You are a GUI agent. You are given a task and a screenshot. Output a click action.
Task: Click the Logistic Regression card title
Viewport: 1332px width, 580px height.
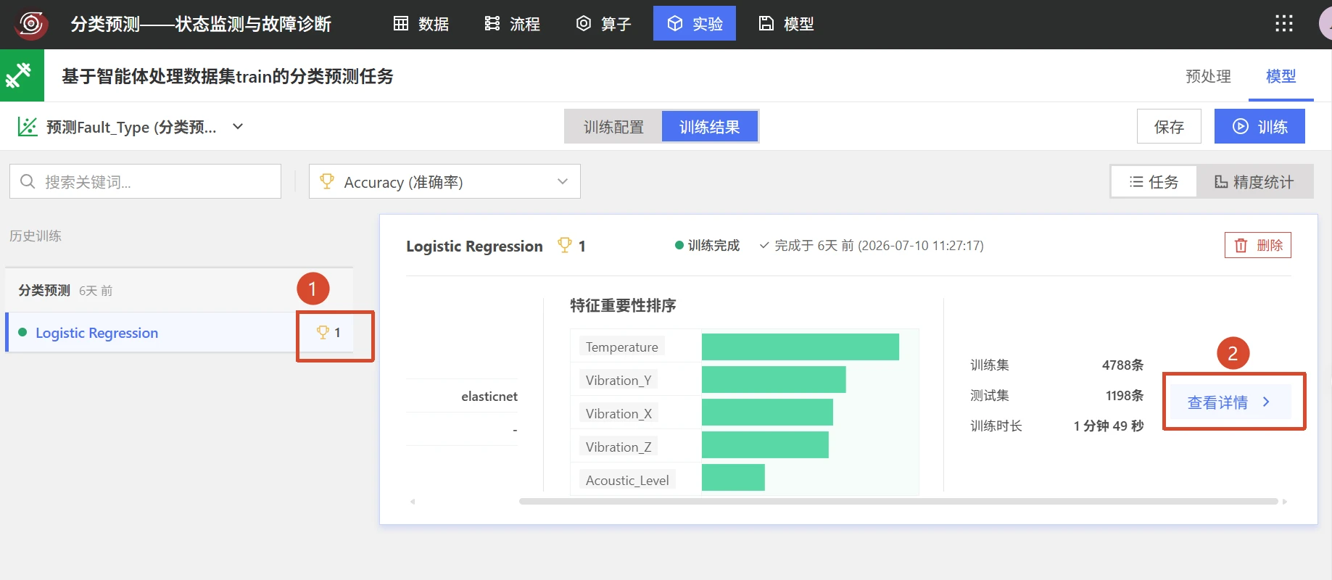pyautogui.click(x=474, y=246)
